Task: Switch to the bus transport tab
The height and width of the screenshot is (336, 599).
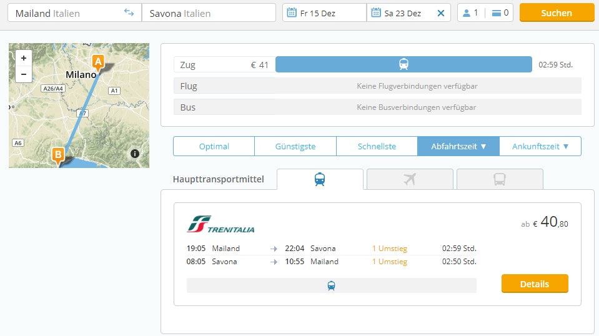Action: (x=500, y=179)
